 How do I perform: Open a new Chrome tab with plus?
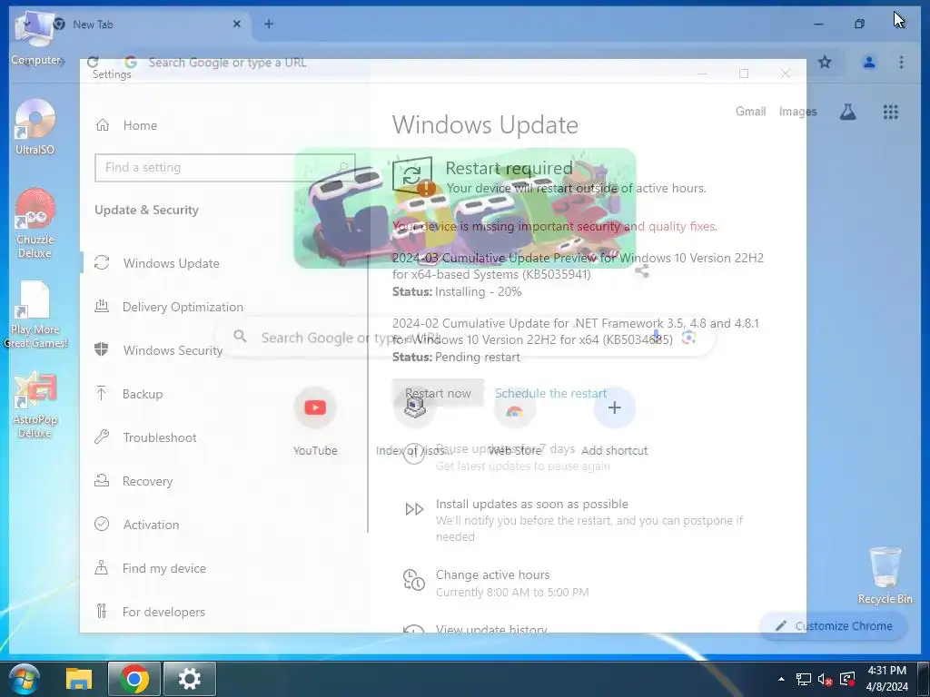[x=269, y=24]
